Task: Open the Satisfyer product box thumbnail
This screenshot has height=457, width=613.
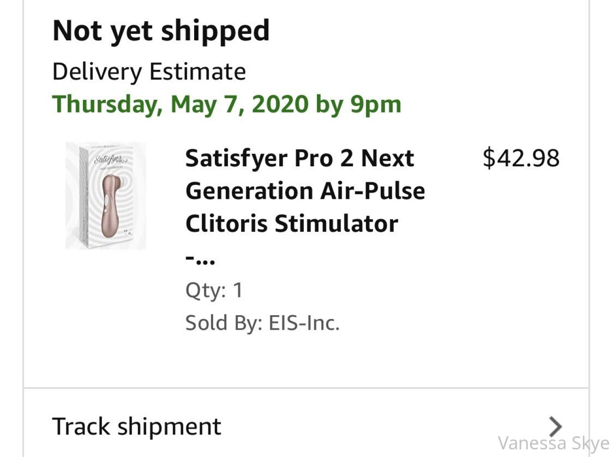Action: 106,196
